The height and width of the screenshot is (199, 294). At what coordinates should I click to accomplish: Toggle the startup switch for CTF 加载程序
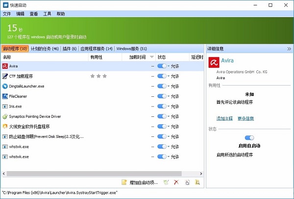coord(162,76)
